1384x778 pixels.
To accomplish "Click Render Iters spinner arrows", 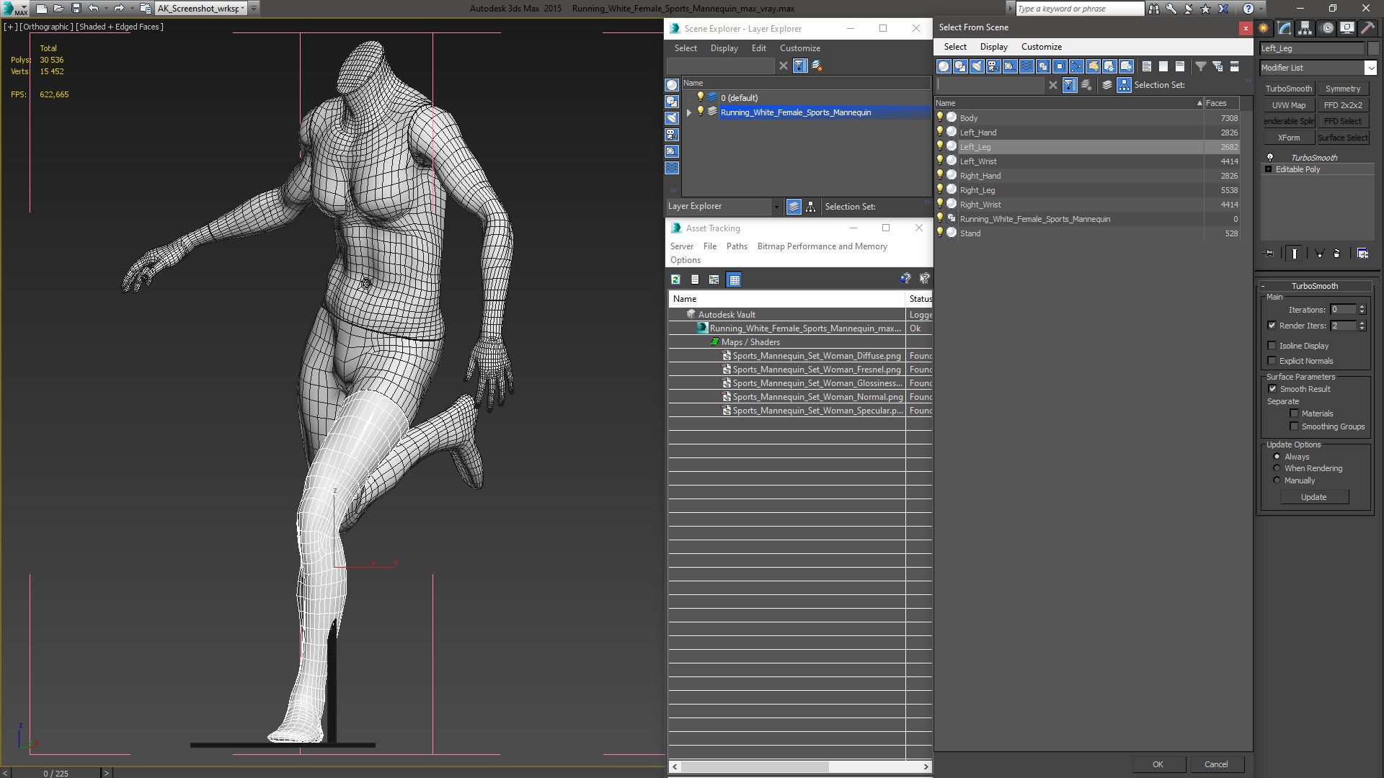I will 1362,326.
